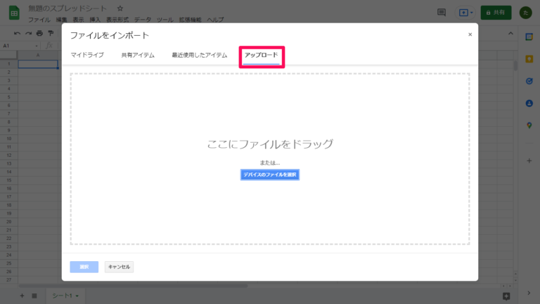Open Tasks in the side panel
The width and height of the screenshot is (540, 304).
(x=529, y=81)
